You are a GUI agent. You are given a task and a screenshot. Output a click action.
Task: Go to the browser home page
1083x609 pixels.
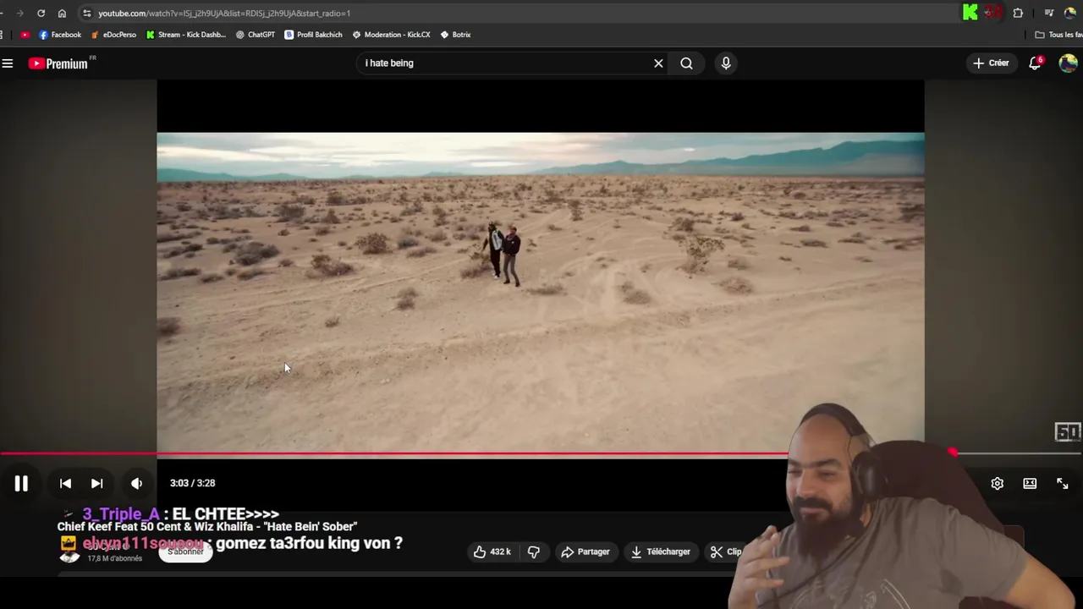coord(62,13)
